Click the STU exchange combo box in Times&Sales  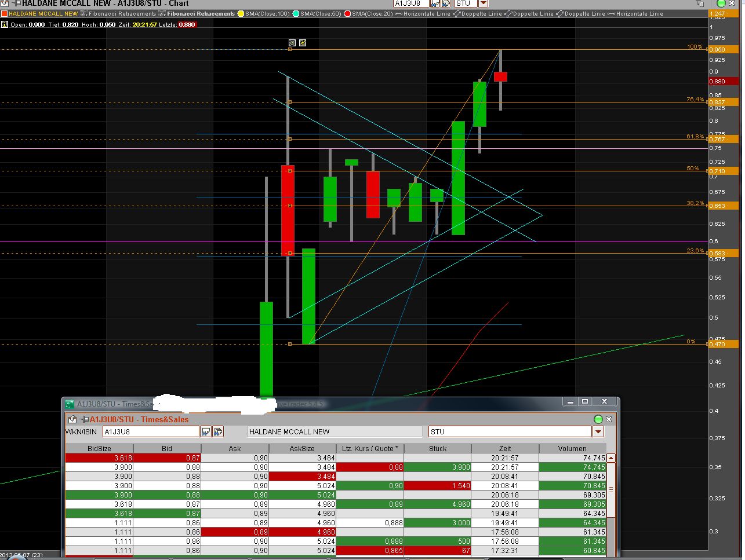tap(510, 431)
